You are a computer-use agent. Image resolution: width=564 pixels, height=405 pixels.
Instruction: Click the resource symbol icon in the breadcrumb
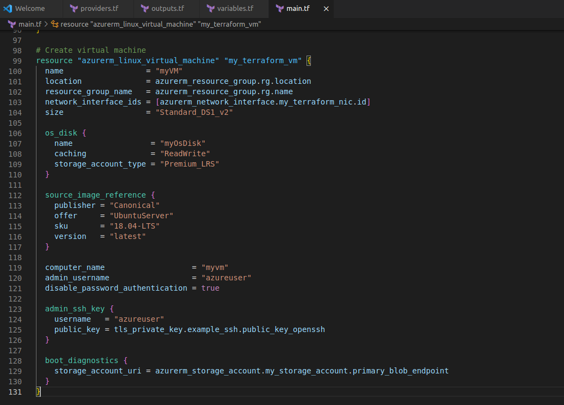tap(55, 24)
